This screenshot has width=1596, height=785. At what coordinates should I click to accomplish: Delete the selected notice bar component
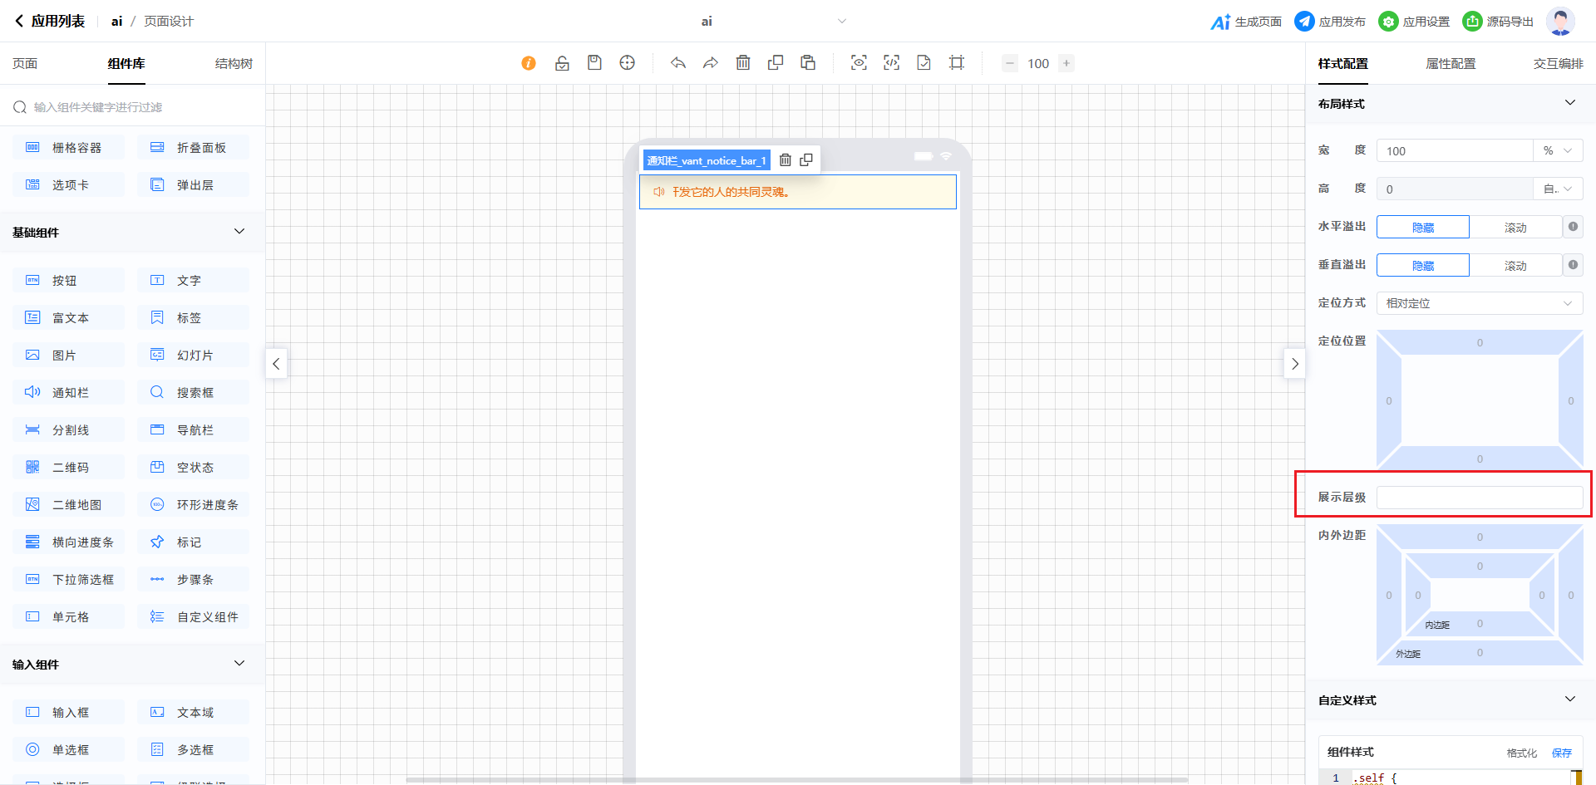[x=785, y=160]
